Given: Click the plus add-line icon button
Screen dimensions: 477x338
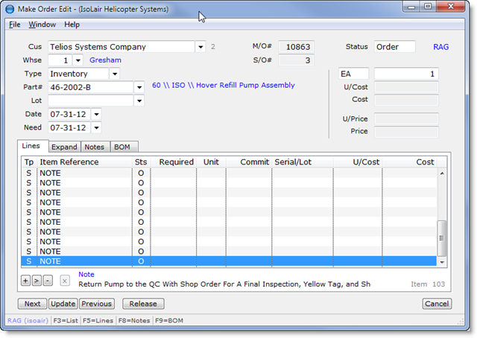Looking at the screenshot, I should click(26, 281).
